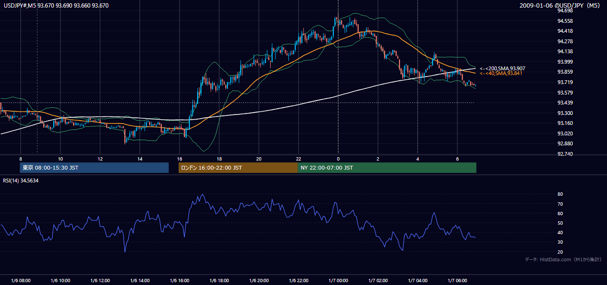The height and width of the screenshot is (285, 607).
Task: Click the 1/6 14:00 time label
Action: (140, 281)
